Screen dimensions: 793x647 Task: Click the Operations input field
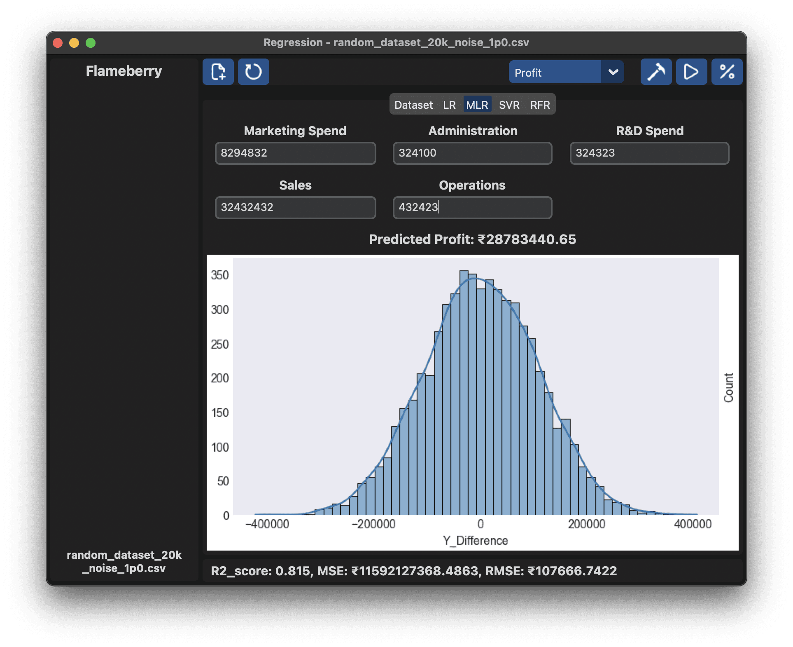(472, 207)
